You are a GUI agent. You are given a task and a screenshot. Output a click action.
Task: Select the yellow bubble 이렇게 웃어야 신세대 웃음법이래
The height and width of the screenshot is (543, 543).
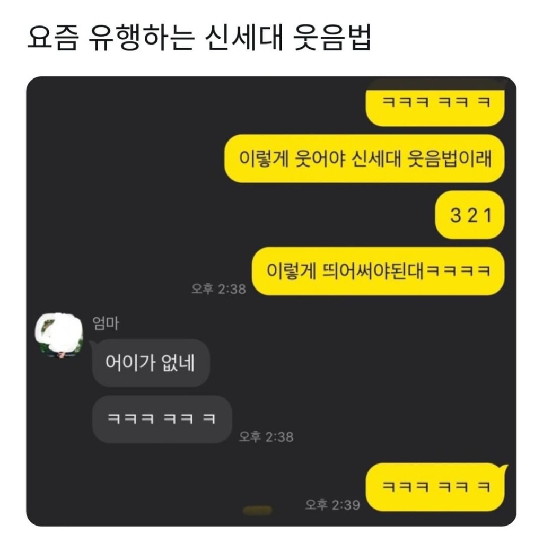coord(364,159)
